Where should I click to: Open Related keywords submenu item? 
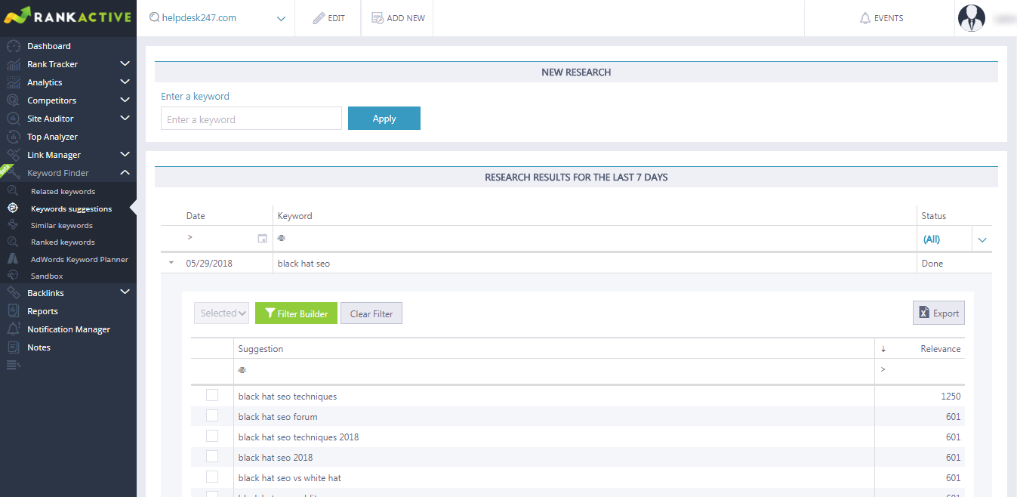pos(63,192)
